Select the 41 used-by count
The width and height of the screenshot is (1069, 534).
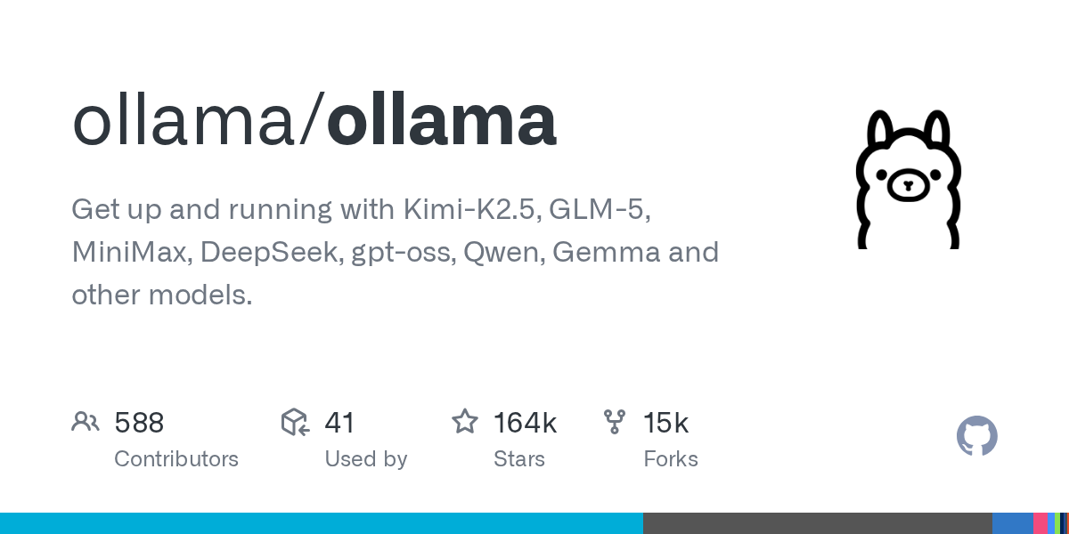click(x=339, y=423)
